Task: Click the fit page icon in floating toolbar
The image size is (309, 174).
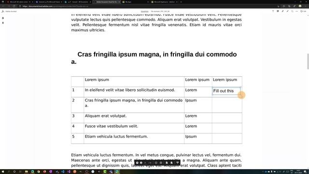Action: click(x=167, y=163)
